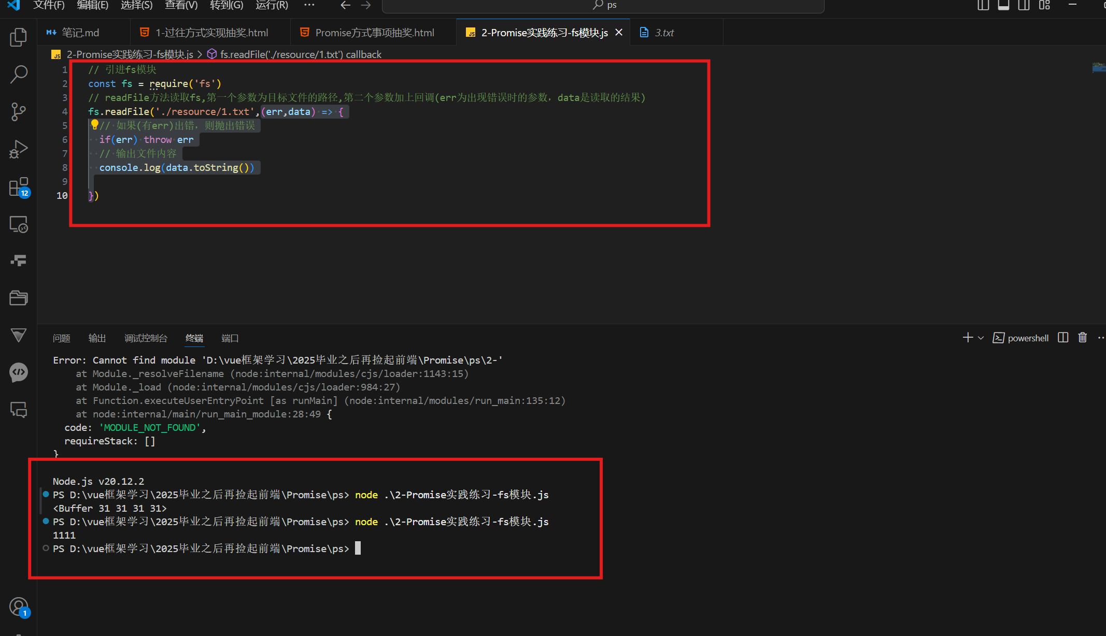
Task: Open Extensions view with 12 badge
Action: (19, 187)
